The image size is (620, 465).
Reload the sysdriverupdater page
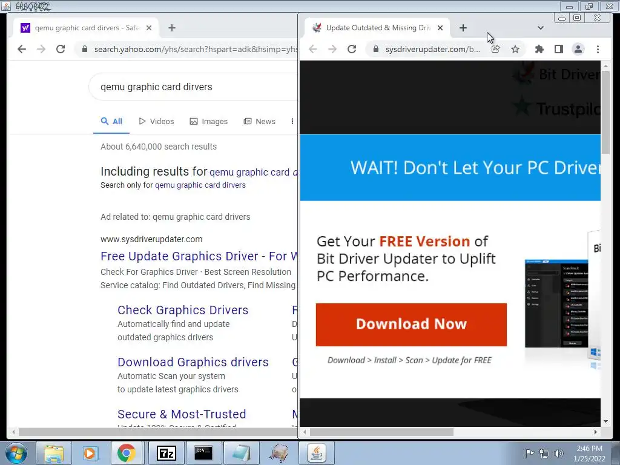(352, 49)
